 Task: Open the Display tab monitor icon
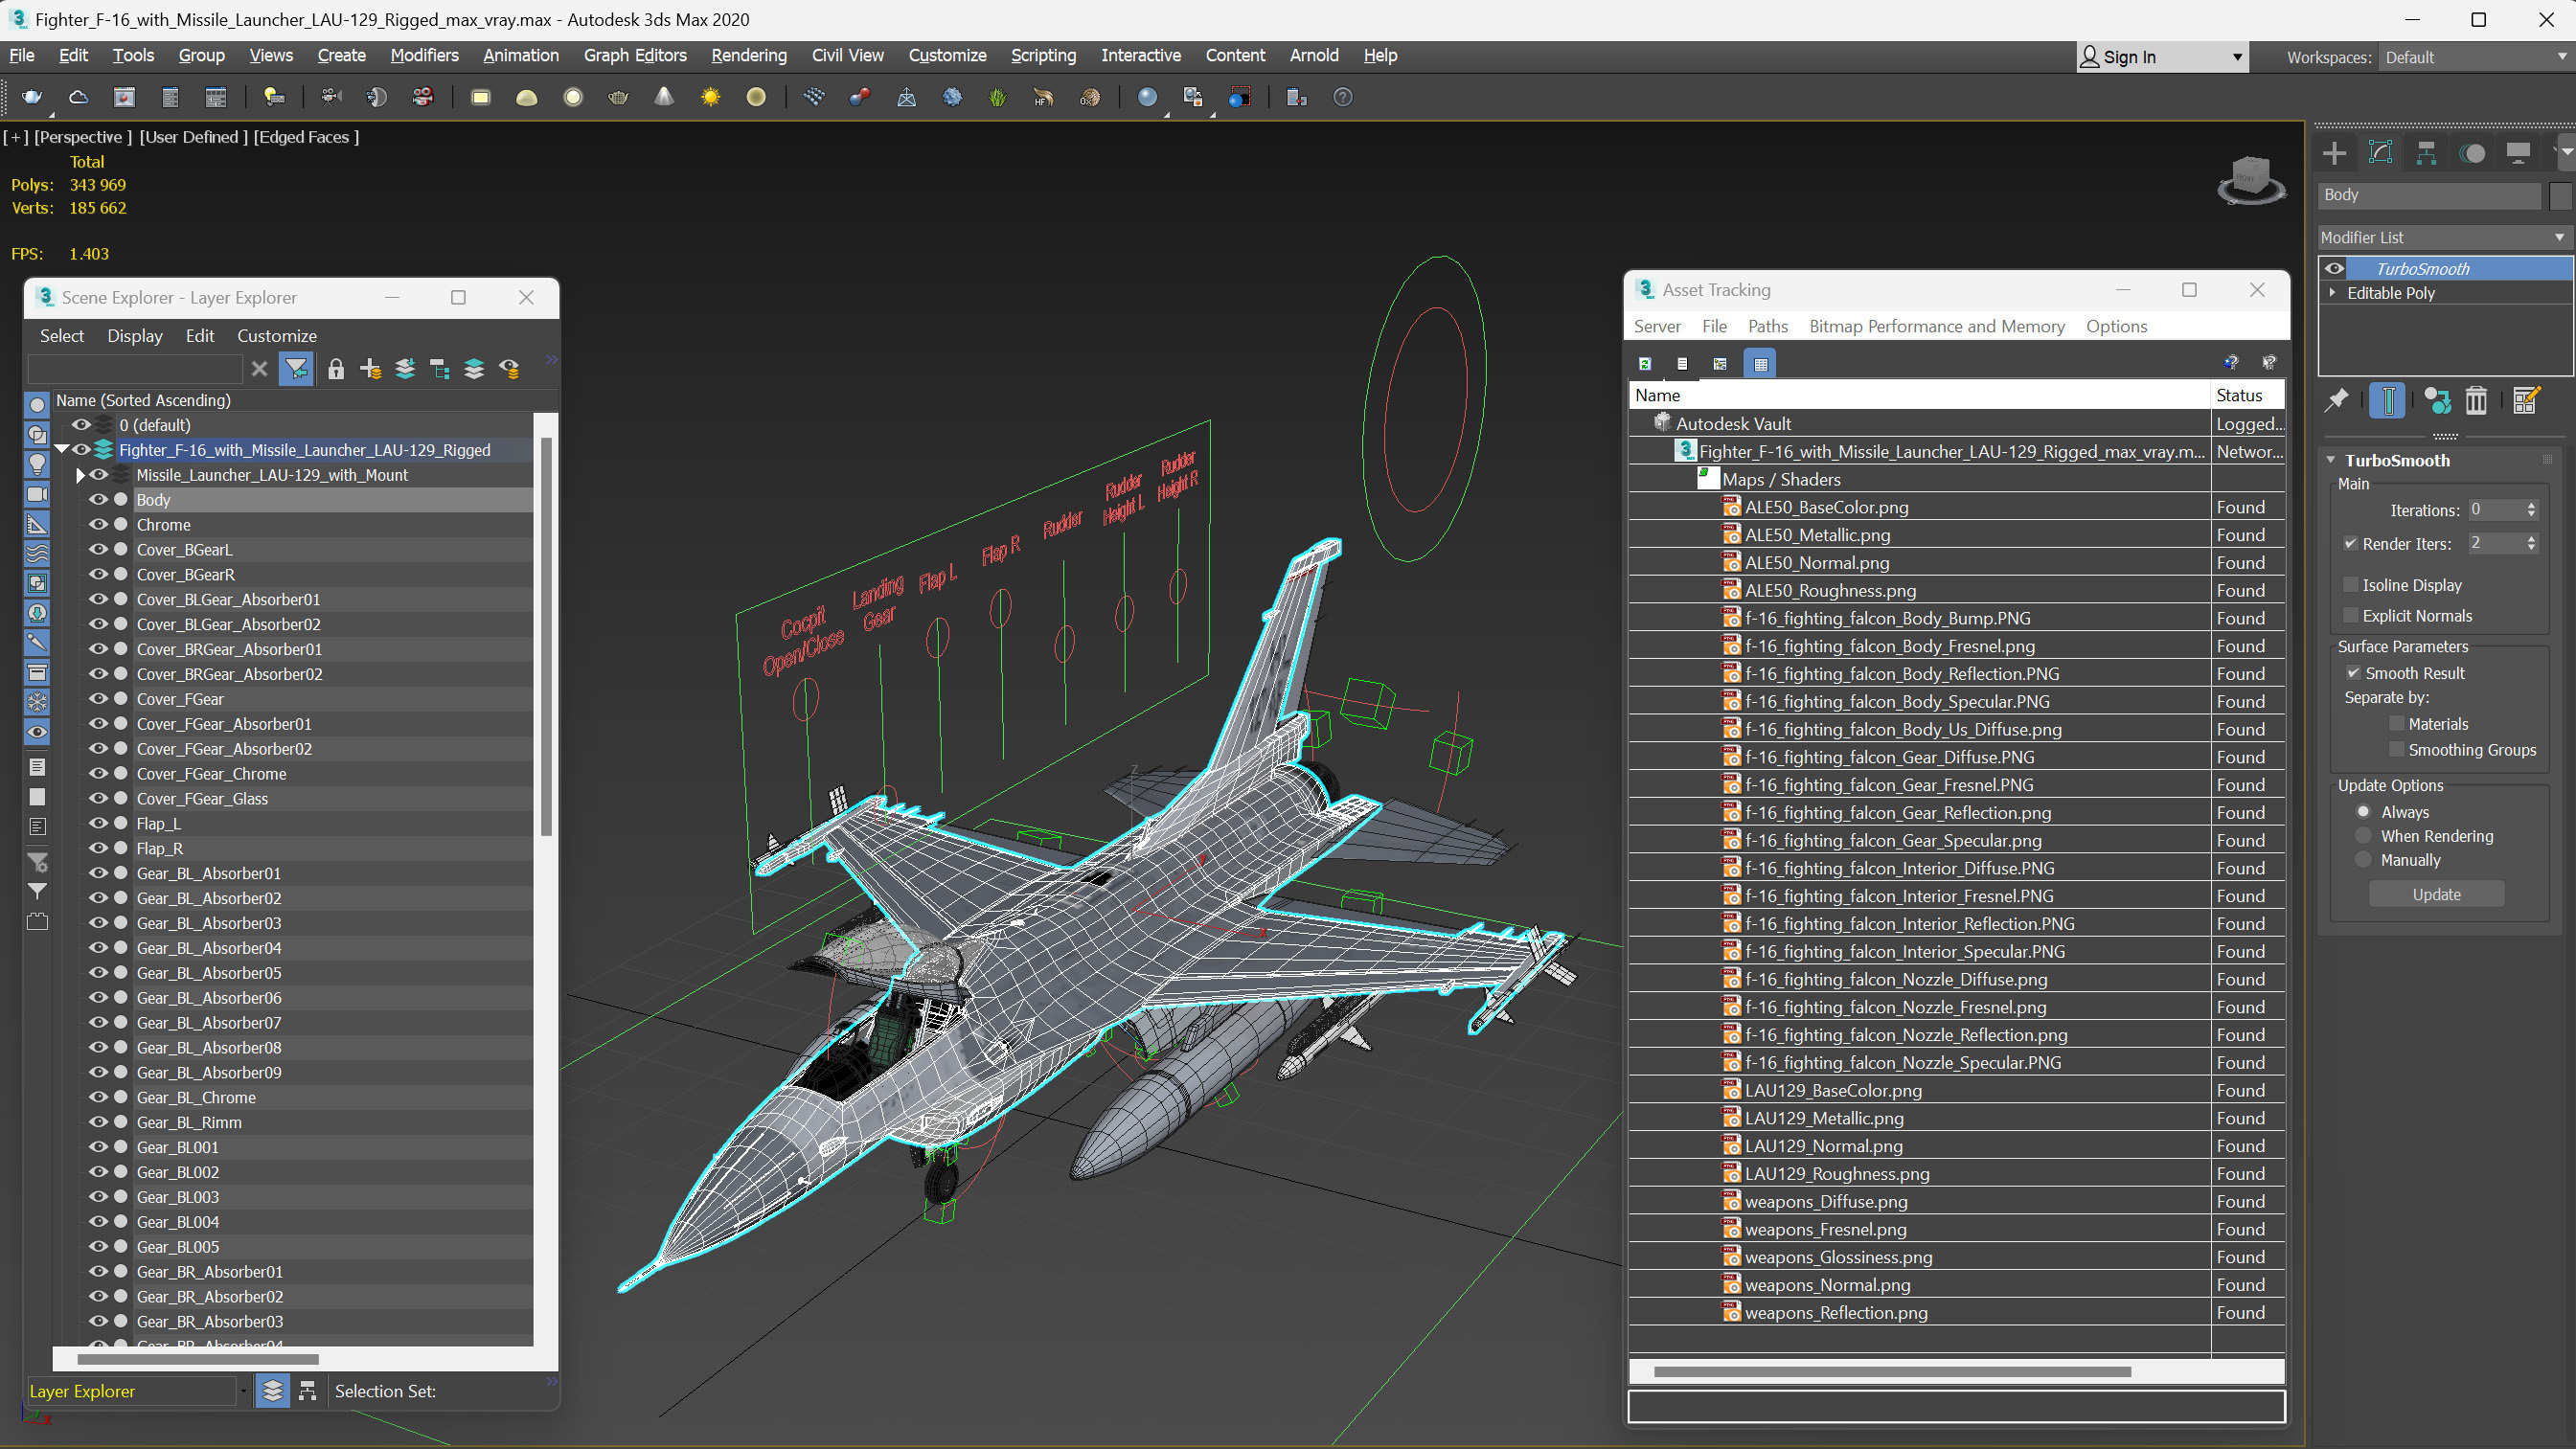(x=2518, y=153)
